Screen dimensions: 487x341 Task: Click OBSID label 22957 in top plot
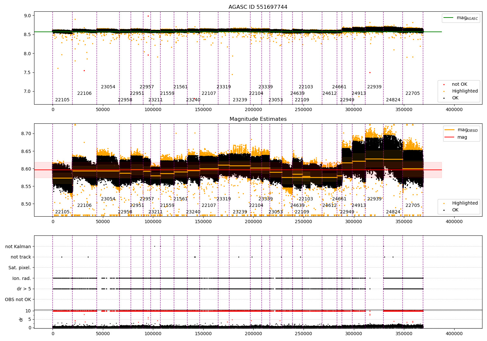[147, 87]
